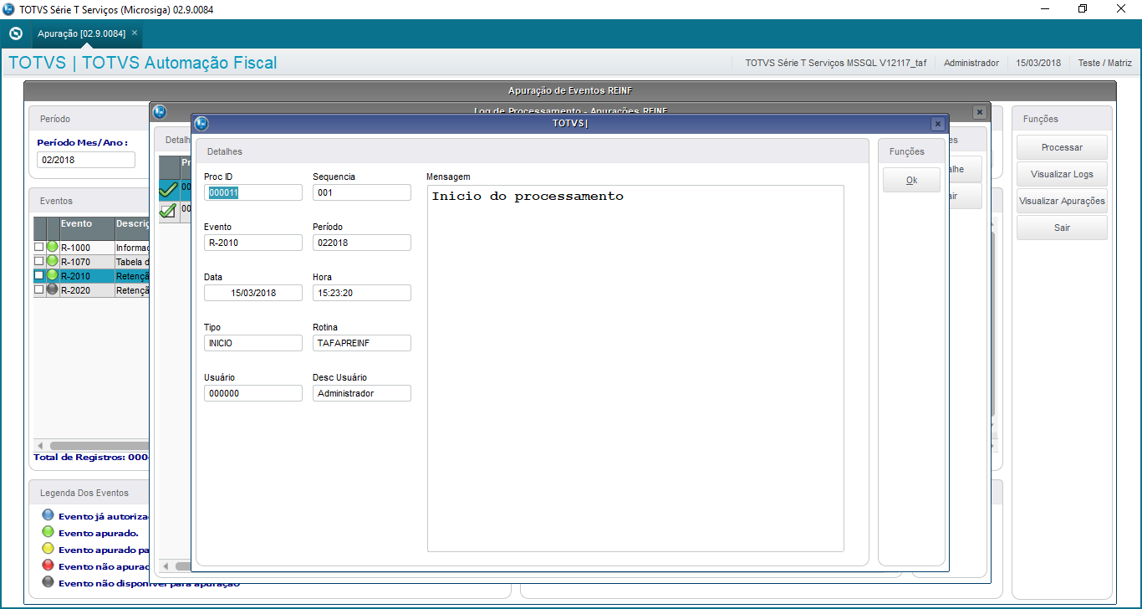Restore down the TOTVS Série T Serviços window

pyautogui.click(x=1083, y=9)
